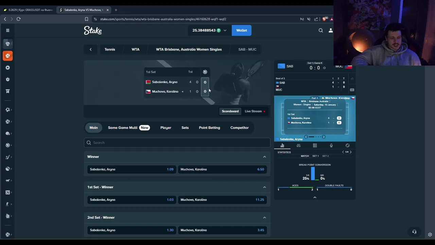
Task: Bet Sabalenka 2nd set winner at 1.30
Action: (132, 230)
